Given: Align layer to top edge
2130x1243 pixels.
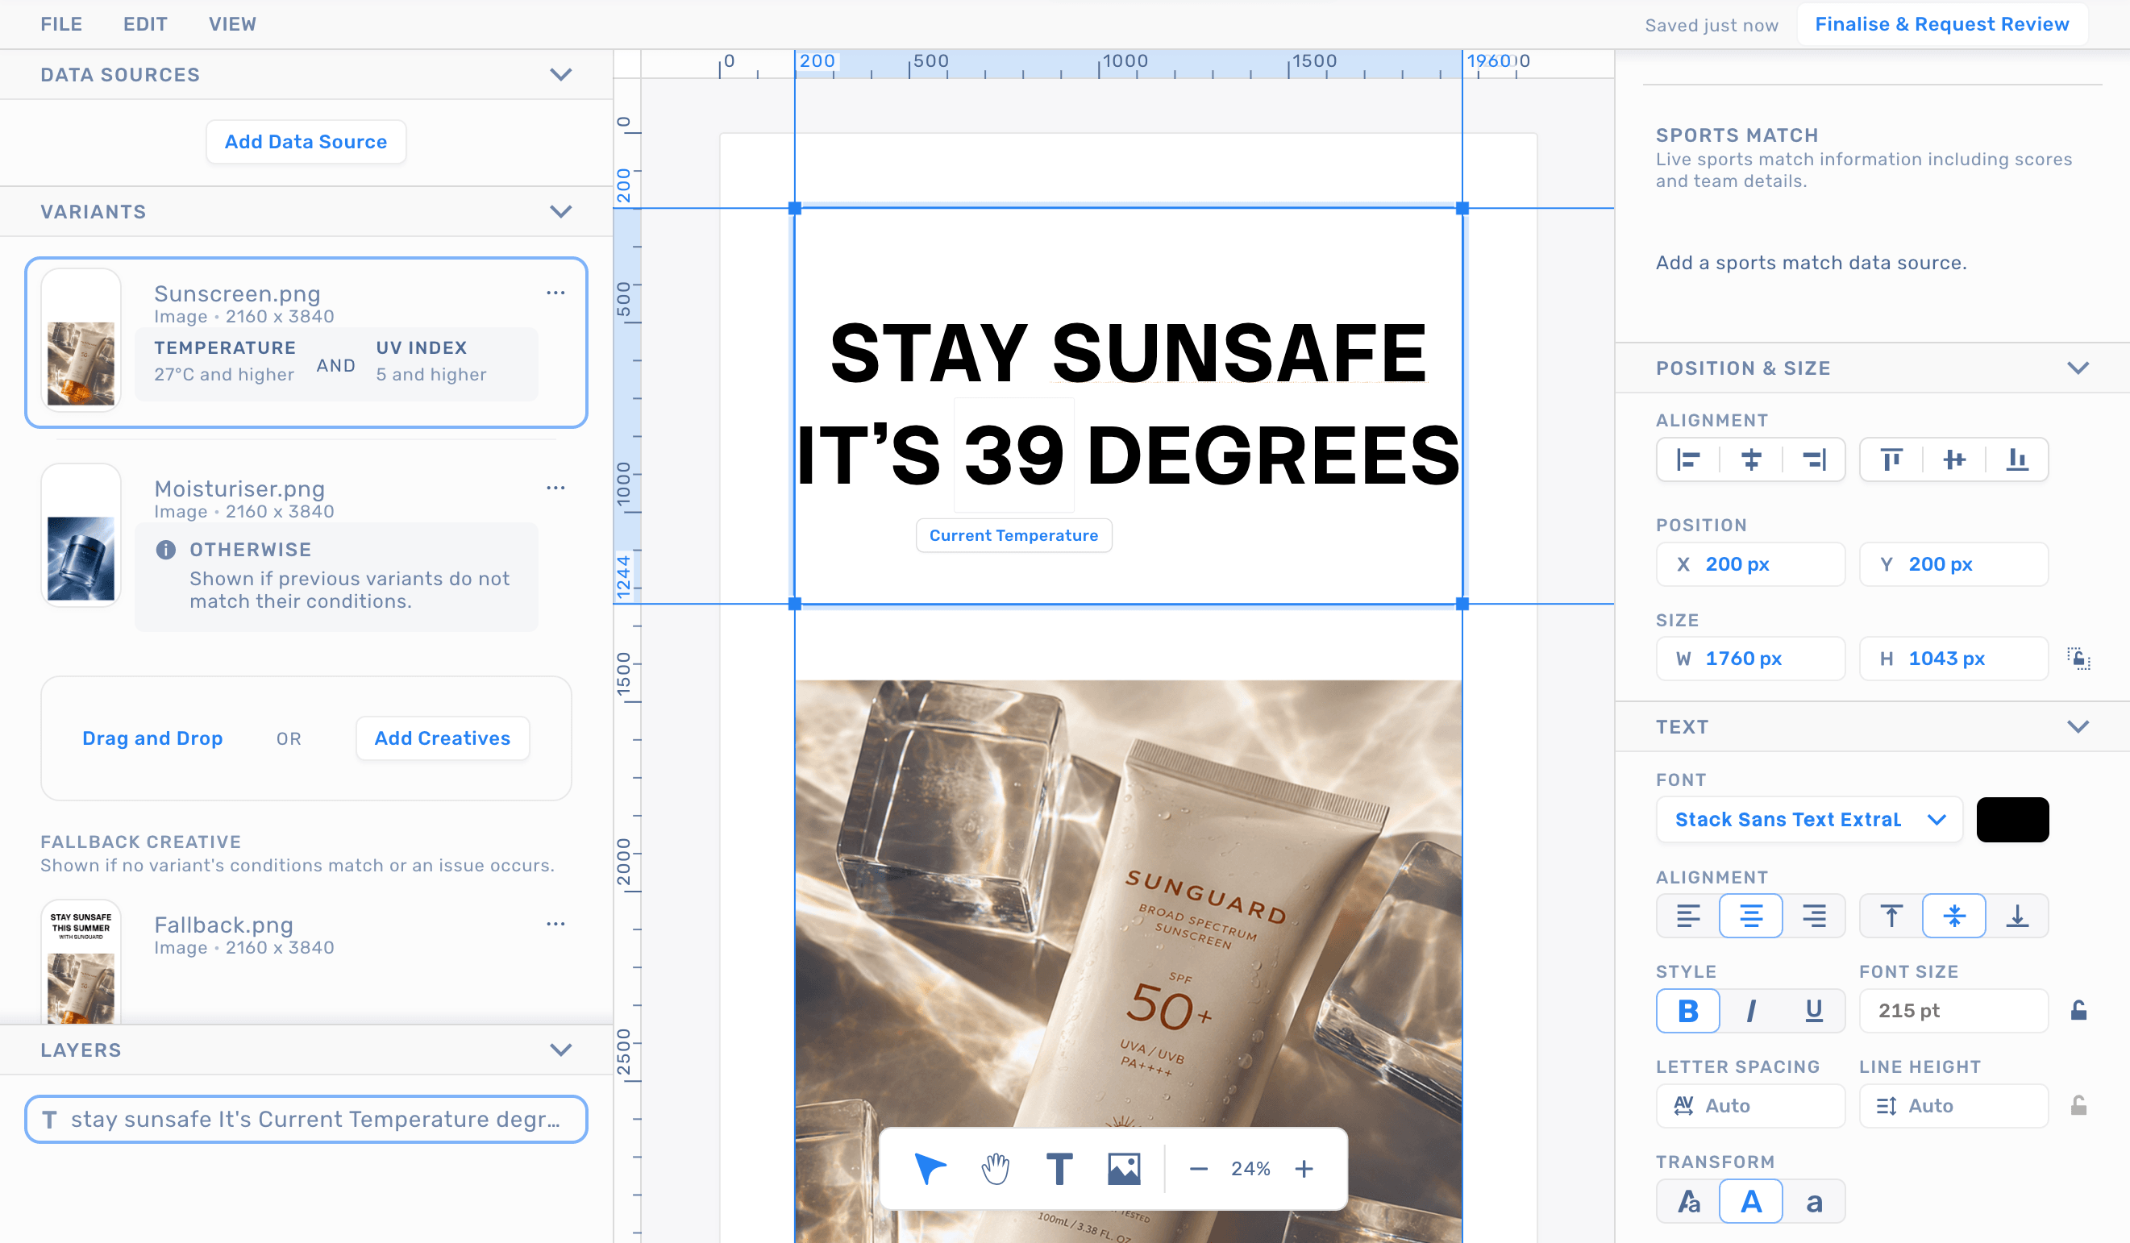Looking at the screenshot, I should point(1891,459).
